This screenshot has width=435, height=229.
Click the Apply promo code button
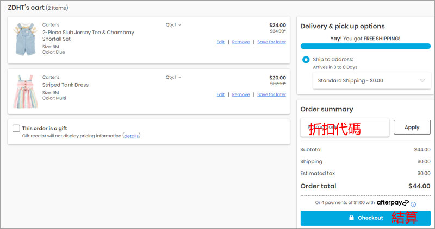click(x=412, y=128)
